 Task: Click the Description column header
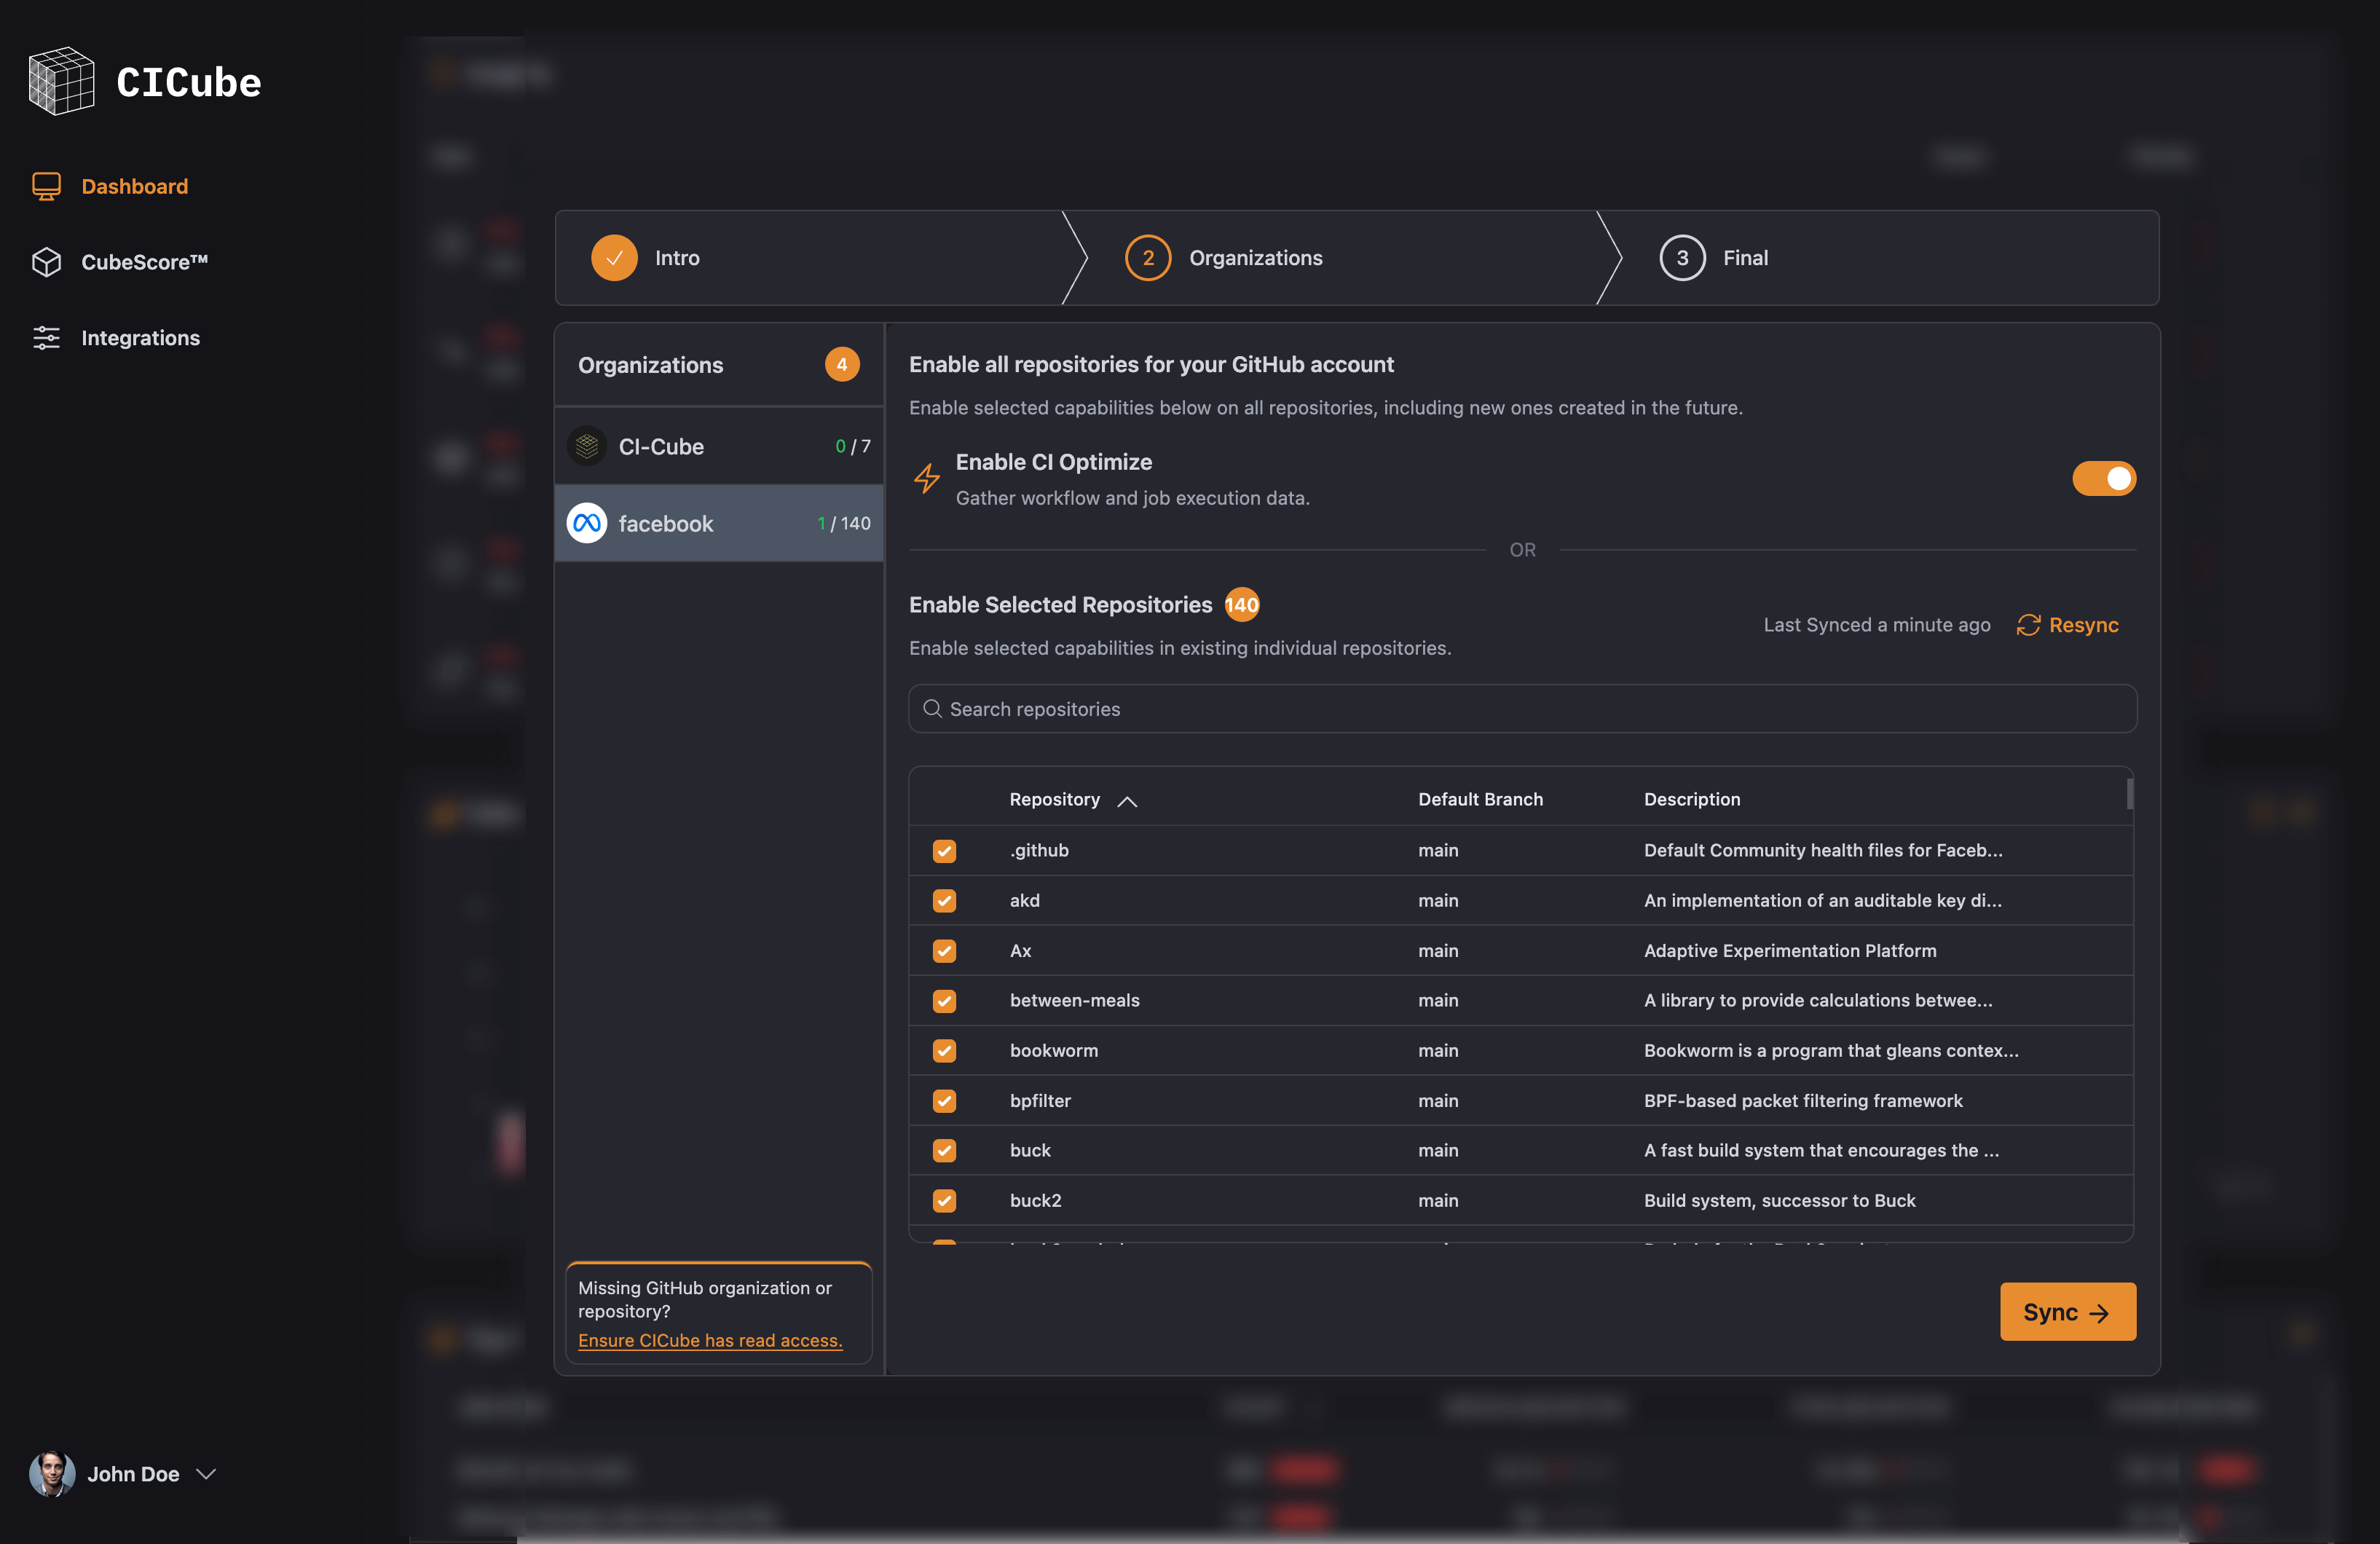(x=1692, y=799)
